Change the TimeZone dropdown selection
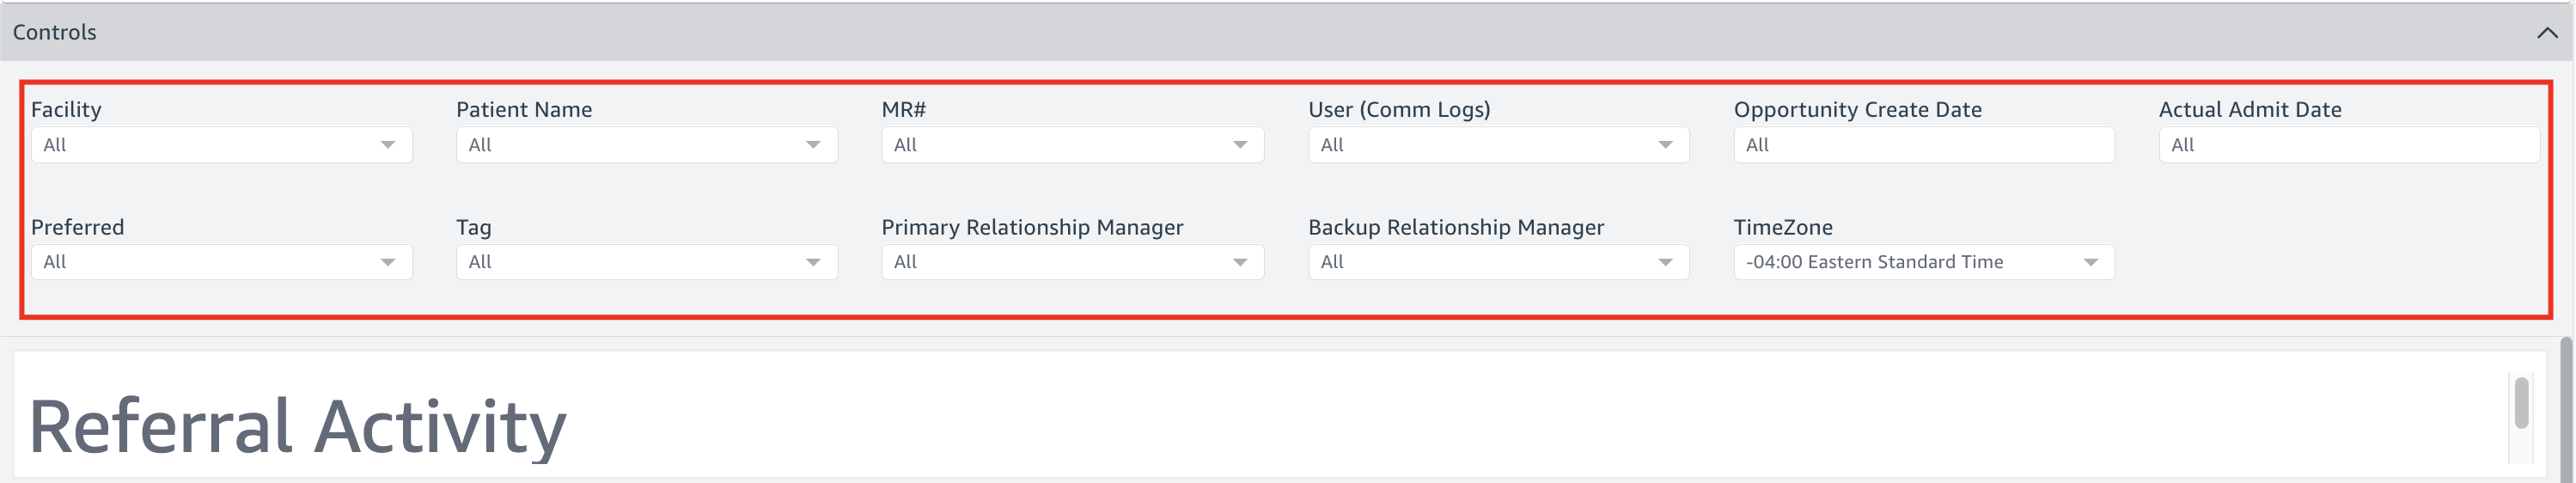 click(x=1923, y=262)
